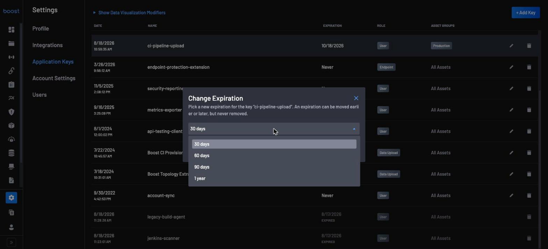Select the 60 days option
This screenshot has width=548, height=249.
click(x=274, y=156)
